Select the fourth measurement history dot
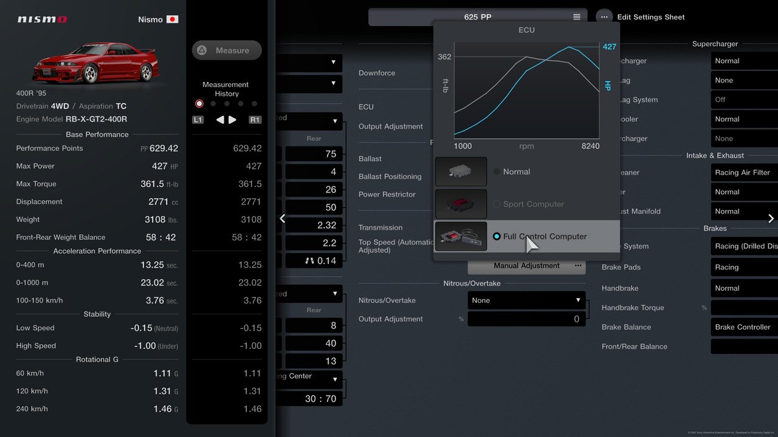This screenshot has width=778, height=437. click(241, 104)
